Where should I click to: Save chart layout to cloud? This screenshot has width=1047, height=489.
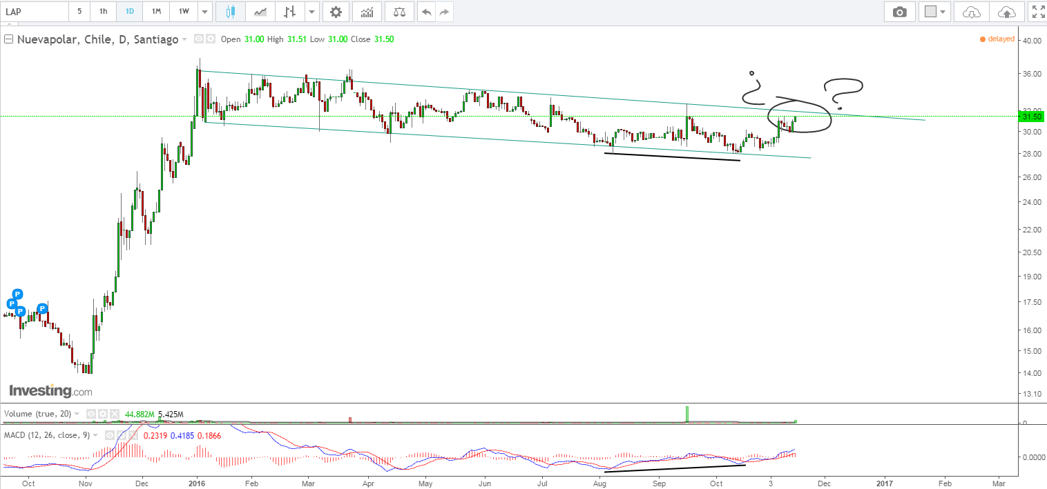point(1007,12)
